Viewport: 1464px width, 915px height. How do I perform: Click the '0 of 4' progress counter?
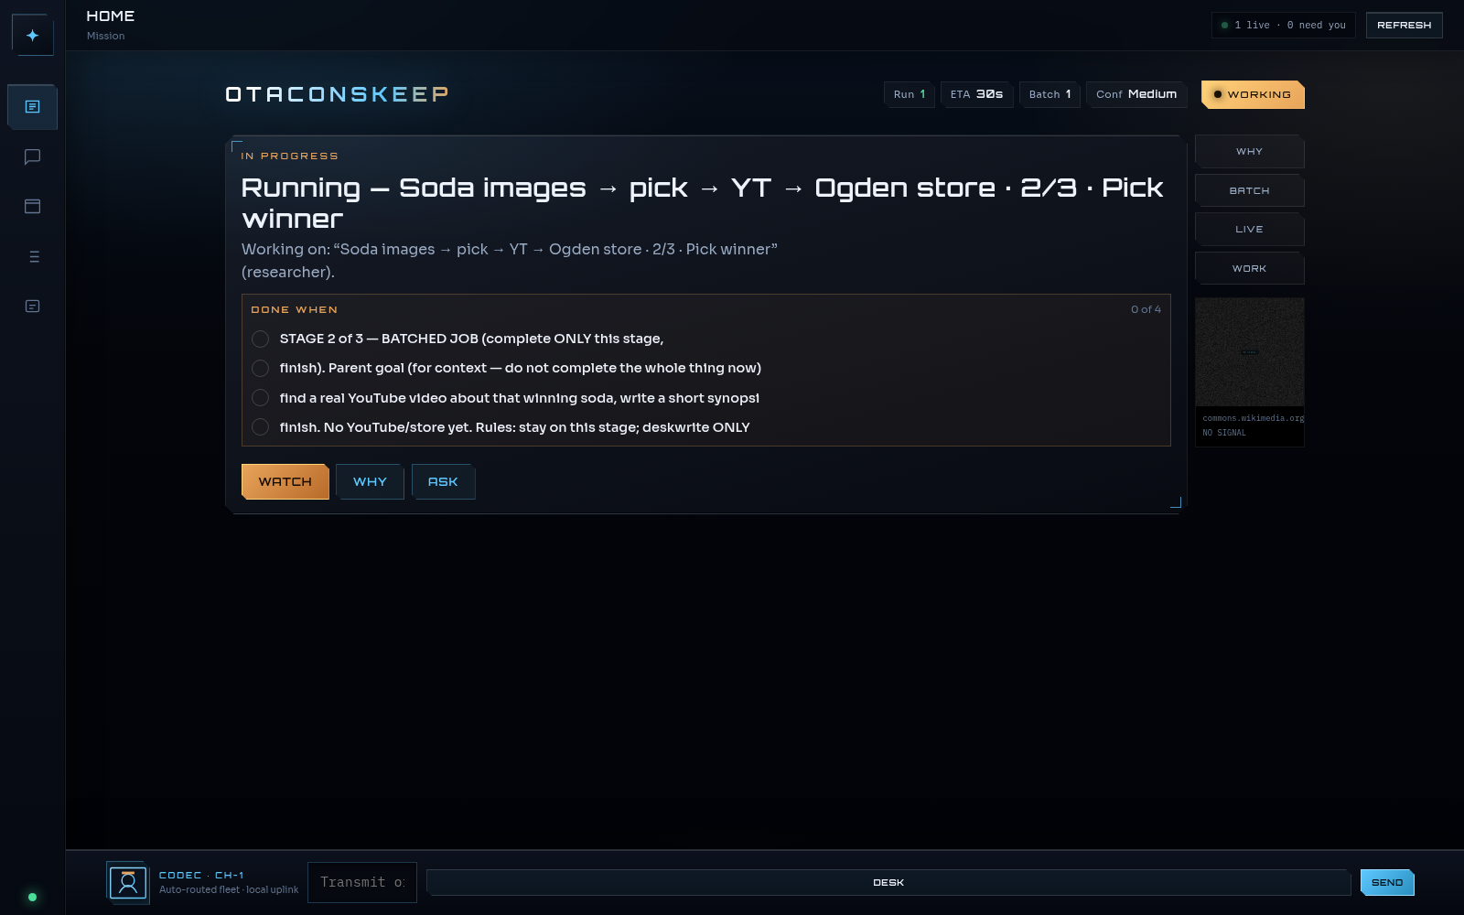1146,310
